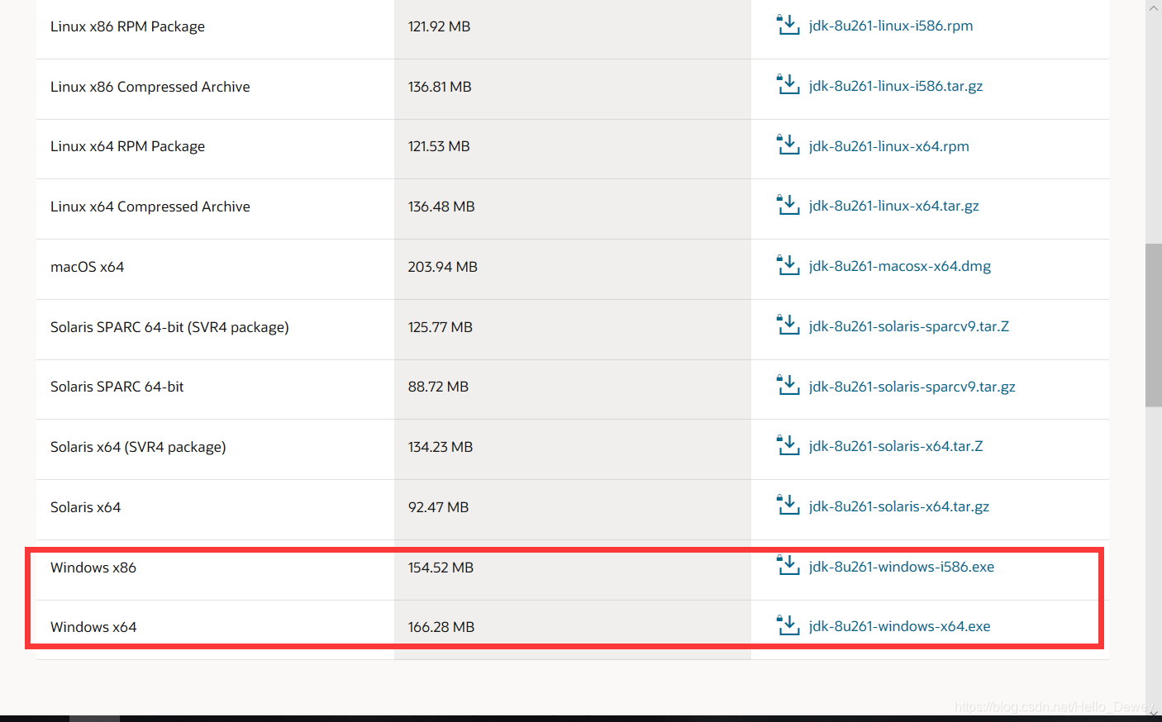Select the 'Linux x86 Compressed Archive' text
Viewport: 1162px width, 722px height.
150,87
